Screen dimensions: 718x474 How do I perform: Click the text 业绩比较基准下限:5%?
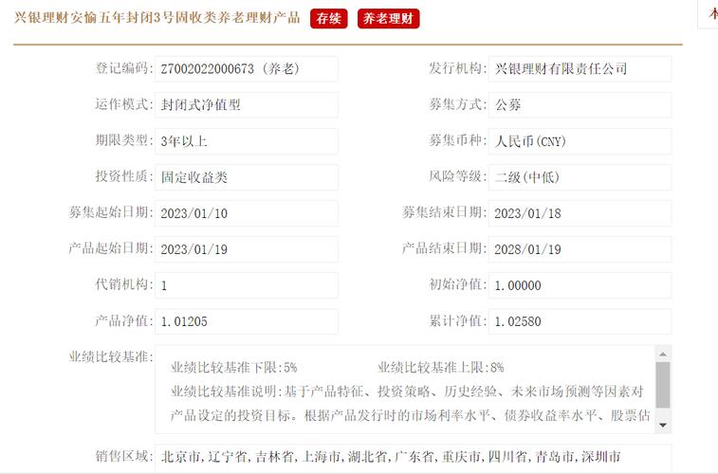click(233, 368)
